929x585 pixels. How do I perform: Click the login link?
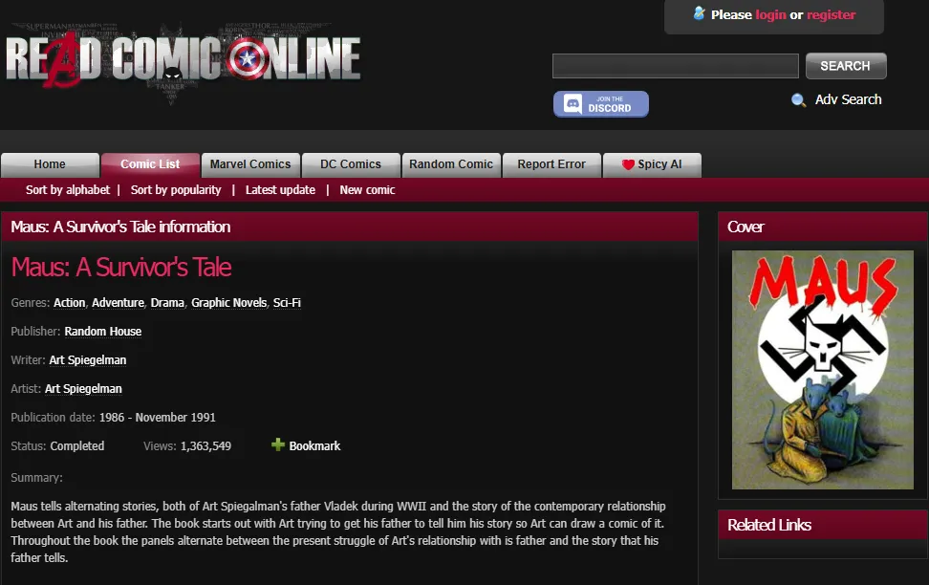[x=770, y=14]
